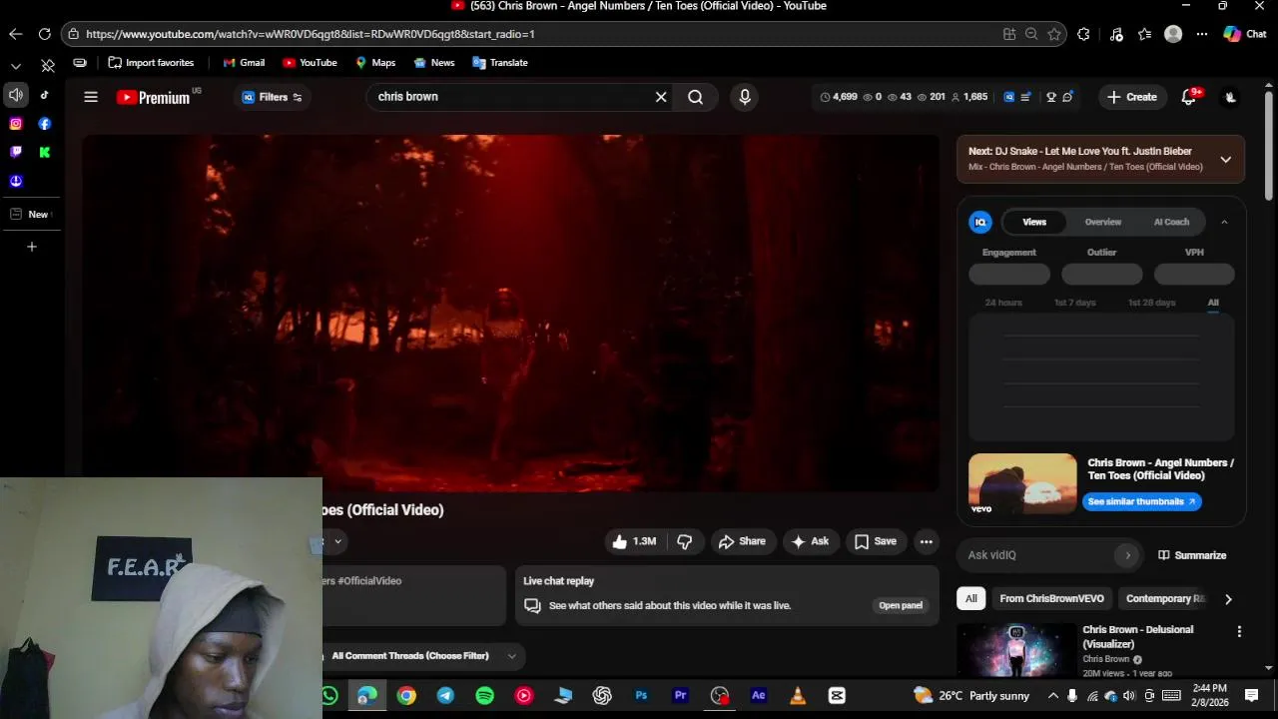1278x719 pixels.
Task: Open Photoshop from the taskbar
Action: tap(641, 696)
